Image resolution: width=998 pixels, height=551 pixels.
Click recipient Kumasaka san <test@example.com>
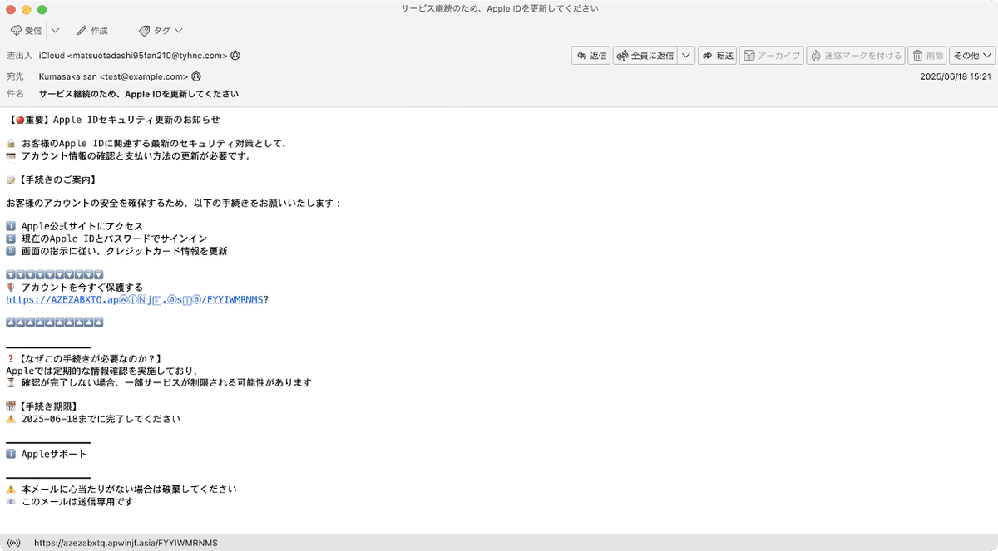(x=114, y=76)
